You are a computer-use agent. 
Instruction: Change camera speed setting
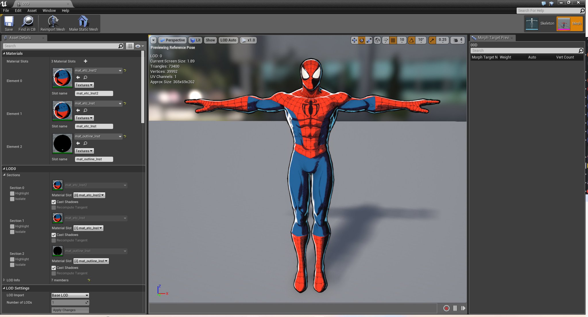click(457, 40)
